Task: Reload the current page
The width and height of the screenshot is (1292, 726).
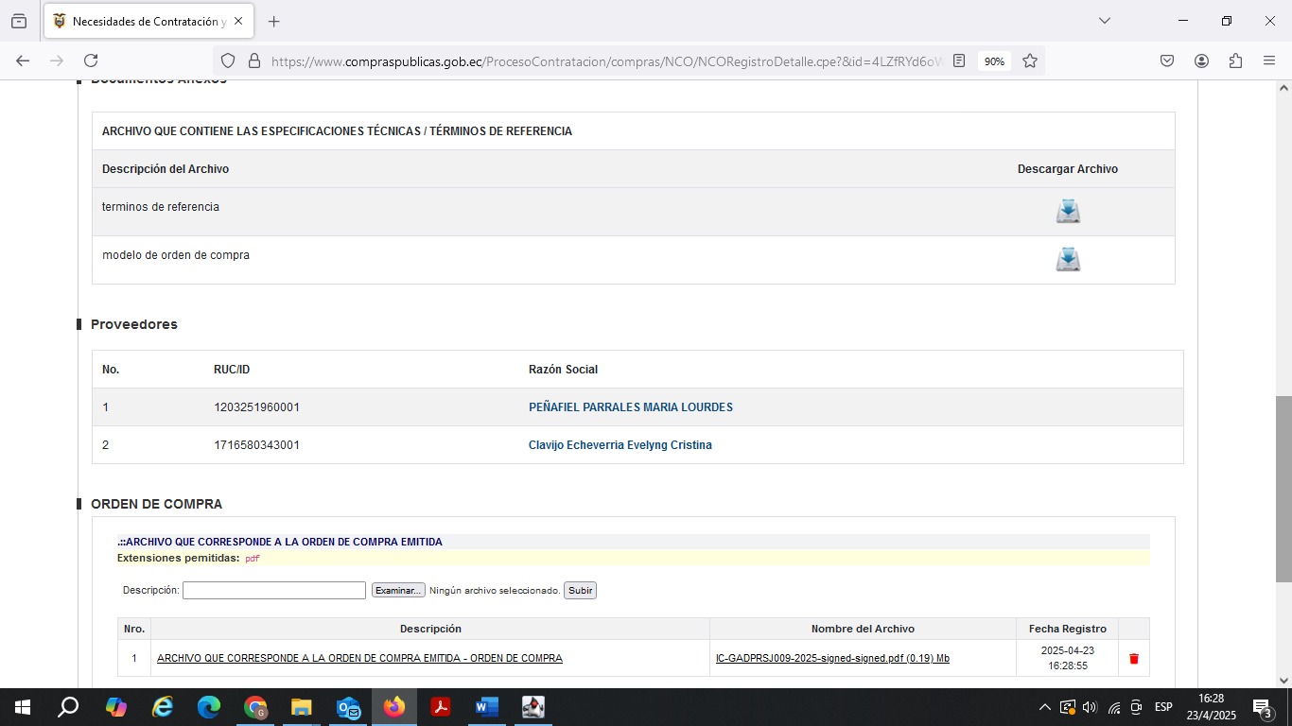Action: (x=91, y=60)
